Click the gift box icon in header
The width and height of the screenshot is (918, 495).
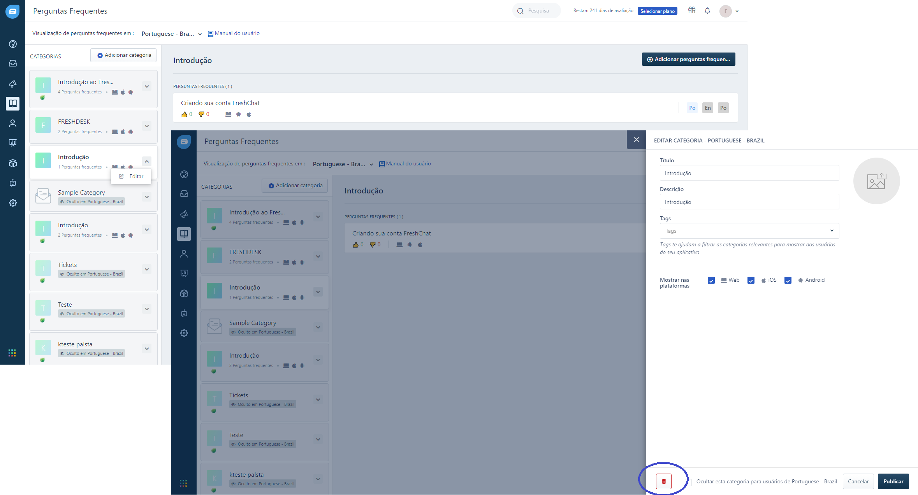691,11
